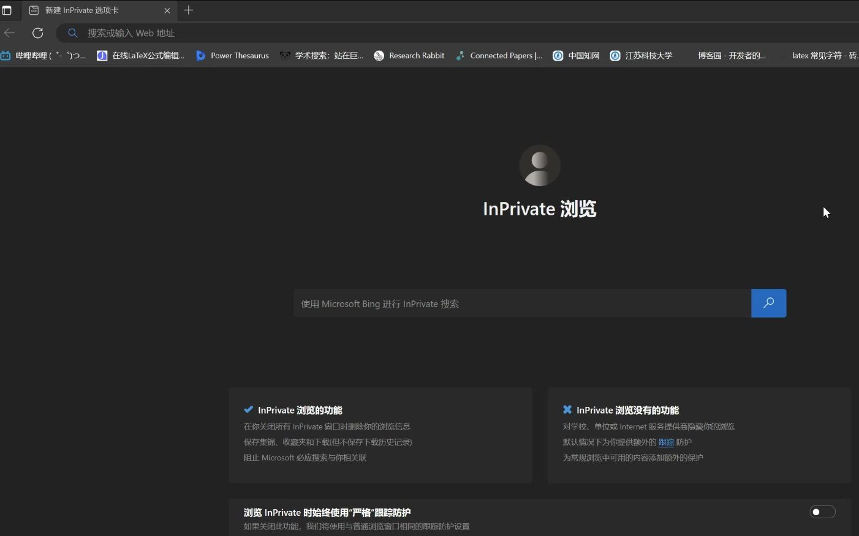Click the X icon beside InPrivate 浏览没有的功能
Image resolution: width=859 pixels, height=536 pixels.
point(567,410)
